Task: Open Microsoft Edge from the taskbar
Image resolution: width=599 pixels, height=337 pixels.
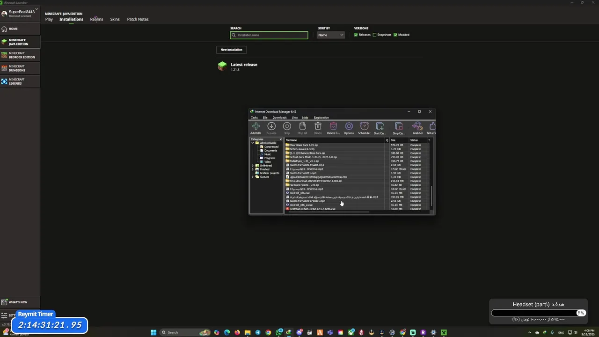Action: [227, 332]
